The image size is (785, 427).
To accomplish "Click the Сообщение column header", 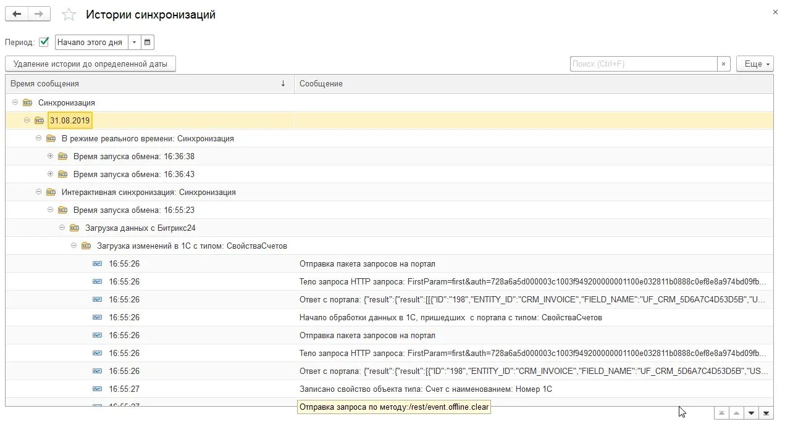I will [x=534, y=83].
